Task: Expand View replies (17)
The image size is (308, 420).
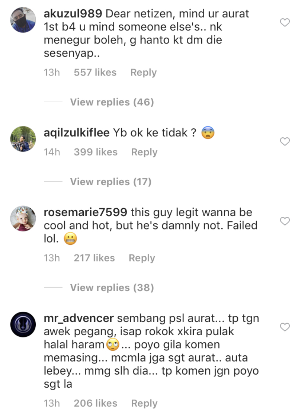Action: [111, 182]
